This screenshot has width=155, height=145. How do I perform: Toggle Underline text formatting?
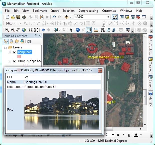(x=129, y=135)
